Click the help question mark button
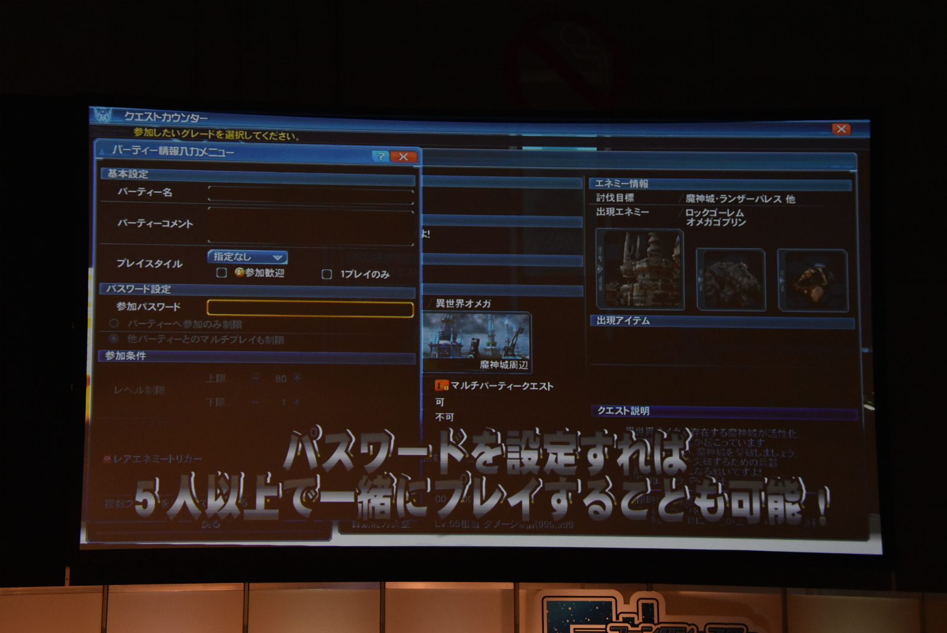 point(381,156)
